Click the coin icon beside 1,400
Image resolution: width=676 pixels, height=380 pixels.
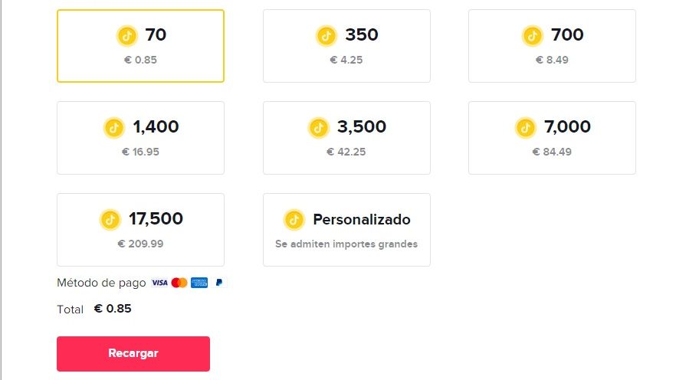coord(114,127)
